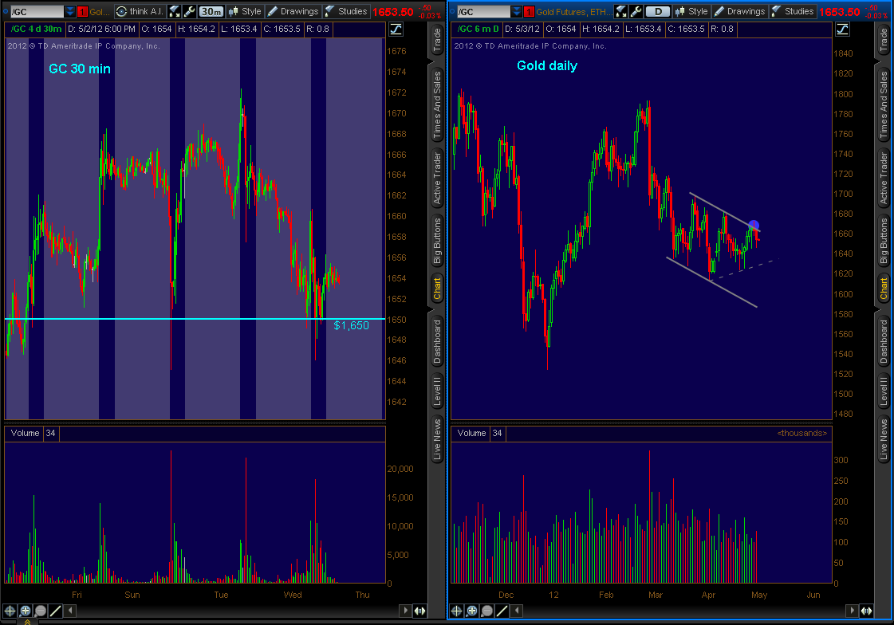The width and height of the screenshot is (894, 625).
Task: Open the Trade sidebar tab on right panel
Action: (884, 41)
